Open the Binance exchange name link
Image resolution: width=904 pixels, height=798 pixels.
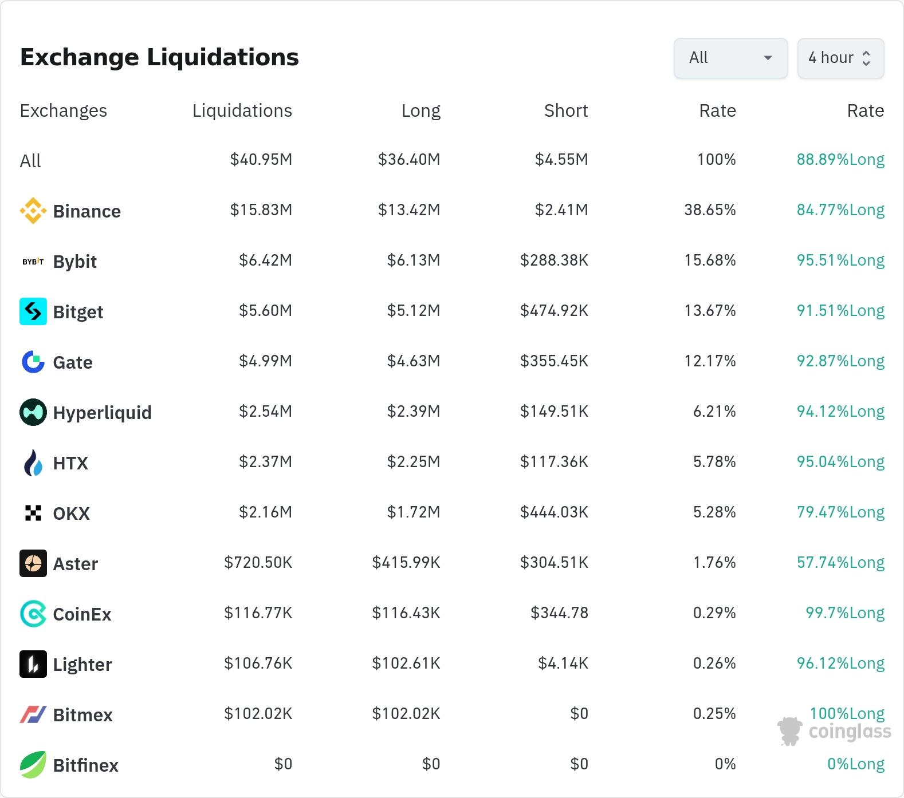(87, 211)
